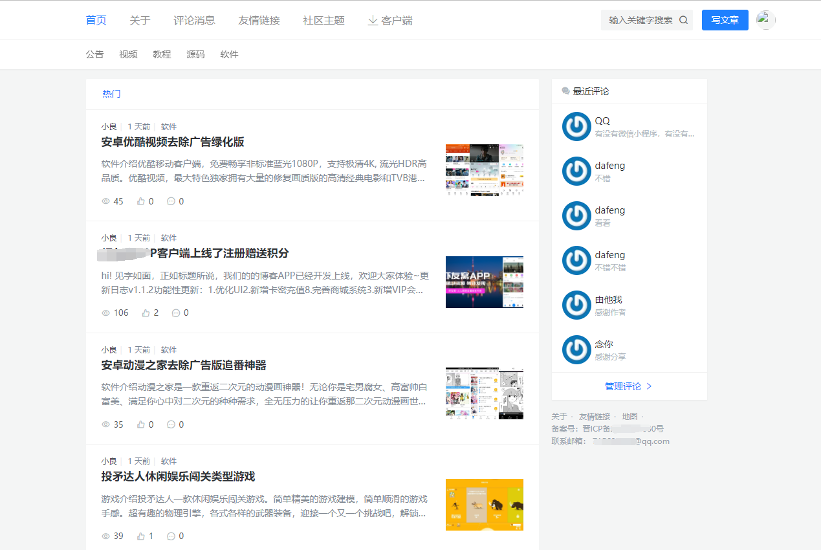Viewport: 821px width, 550px height.
Task: Open the 评论消息 menu item
Action: (x=196, y=20)
